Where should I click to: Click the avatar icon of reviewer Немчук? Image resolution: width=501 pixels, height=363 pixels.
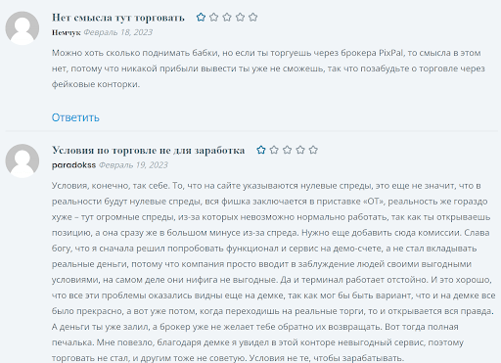23,28
